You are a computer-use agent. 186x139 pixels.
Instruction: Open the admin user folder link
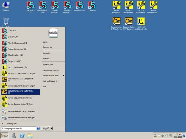click(x=53, y=42)
